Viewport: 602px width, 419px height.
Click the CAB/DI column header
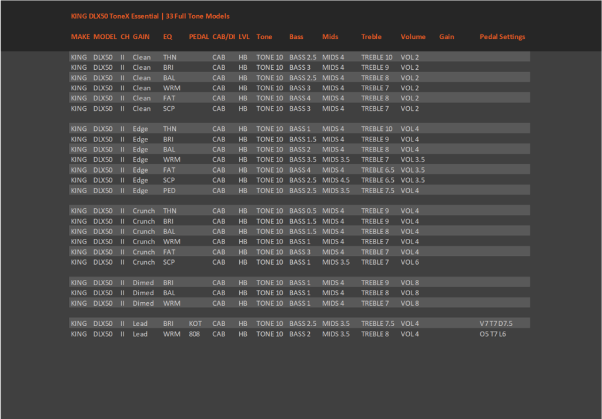pyautogui.click(x=223, y=37)
